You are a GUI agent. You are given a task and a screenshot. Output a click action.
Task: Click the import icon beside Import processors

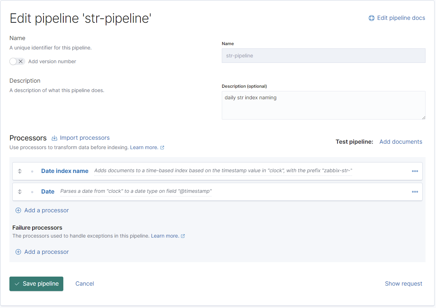click(55, 138)
